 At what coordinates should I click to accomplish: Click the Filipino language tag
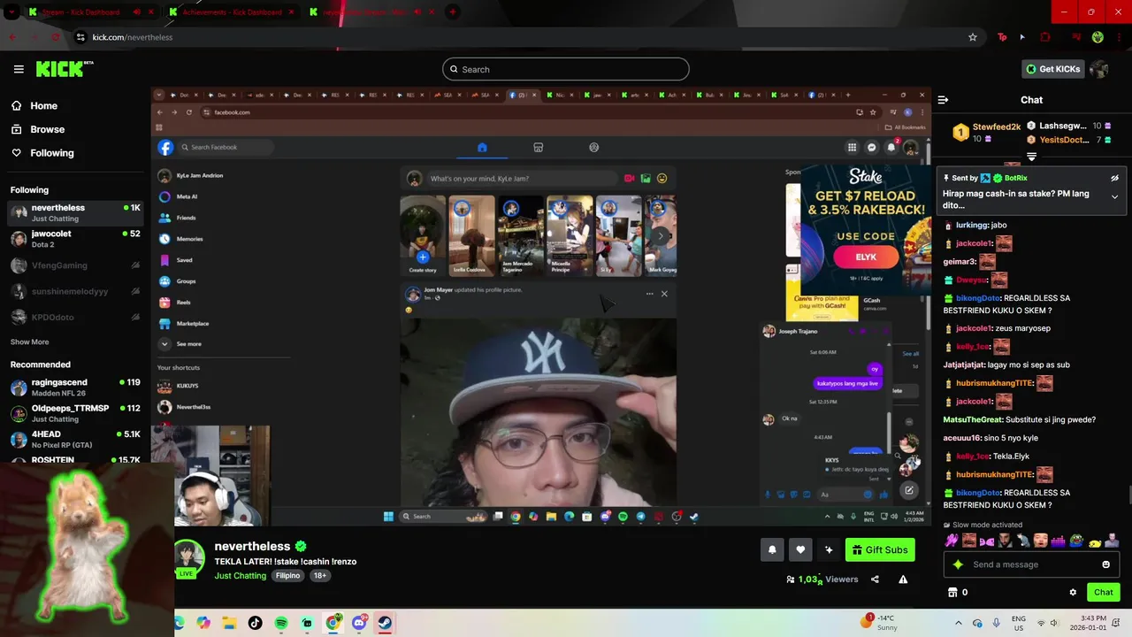coord(287,575)
